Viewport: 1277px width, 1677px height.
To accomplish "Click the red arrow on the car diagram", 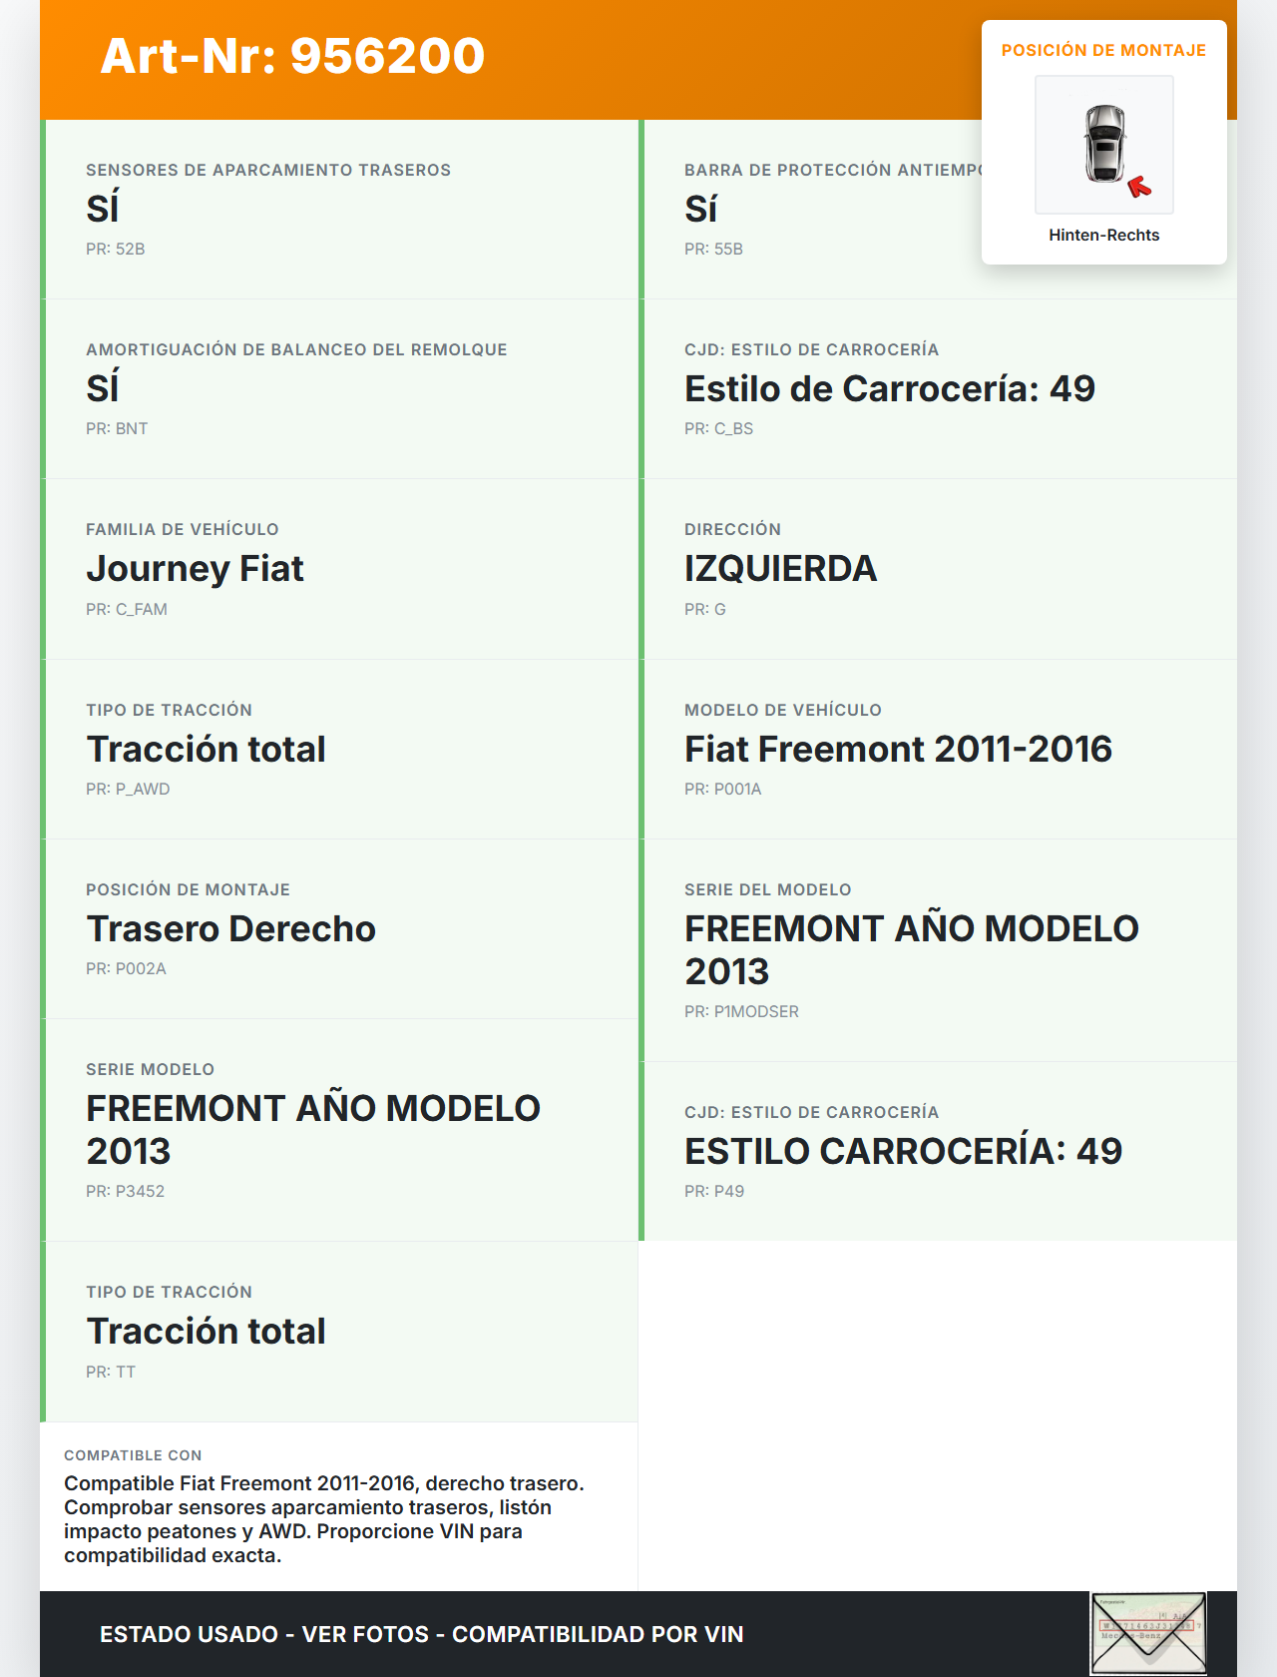I will [1139, 187].
